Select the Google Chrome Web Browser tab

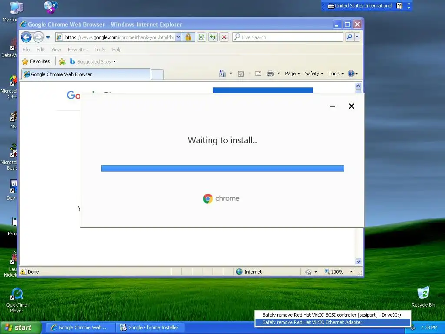tap(86, 74)
